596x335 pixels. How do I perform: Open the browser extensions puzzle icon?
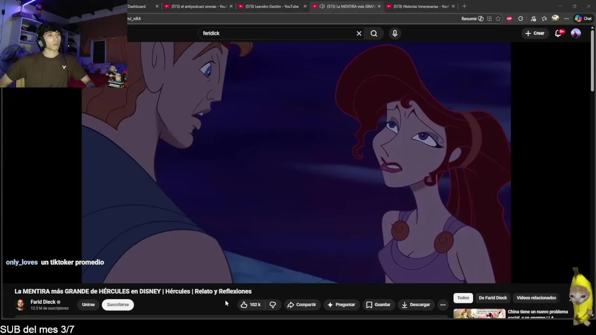tap(521, 19)
